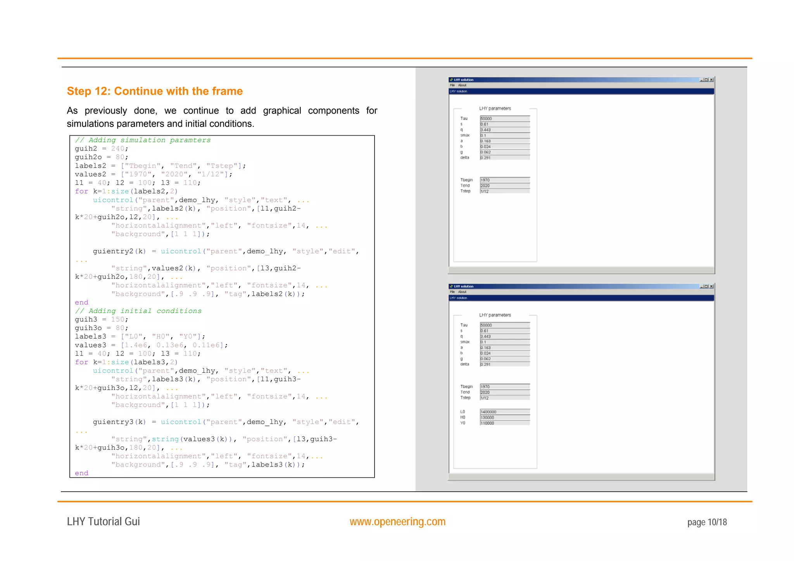Edit delta field 0.291 in upper window
Screen dimensions: 794x561
pos(505,158)
